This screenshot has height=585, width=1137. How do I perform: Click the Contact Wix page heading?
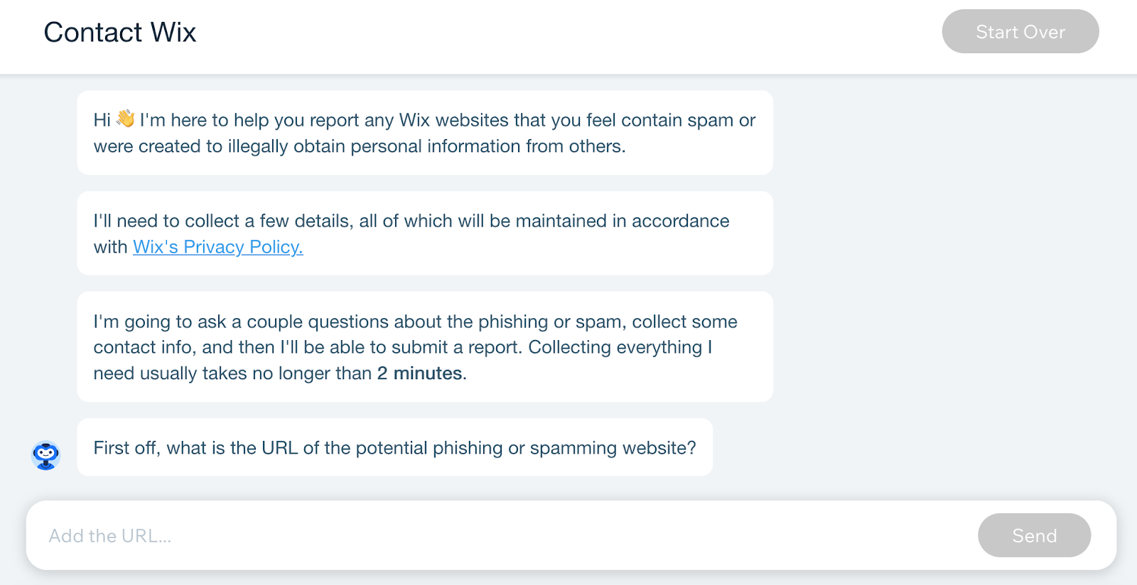pos(120,33)
